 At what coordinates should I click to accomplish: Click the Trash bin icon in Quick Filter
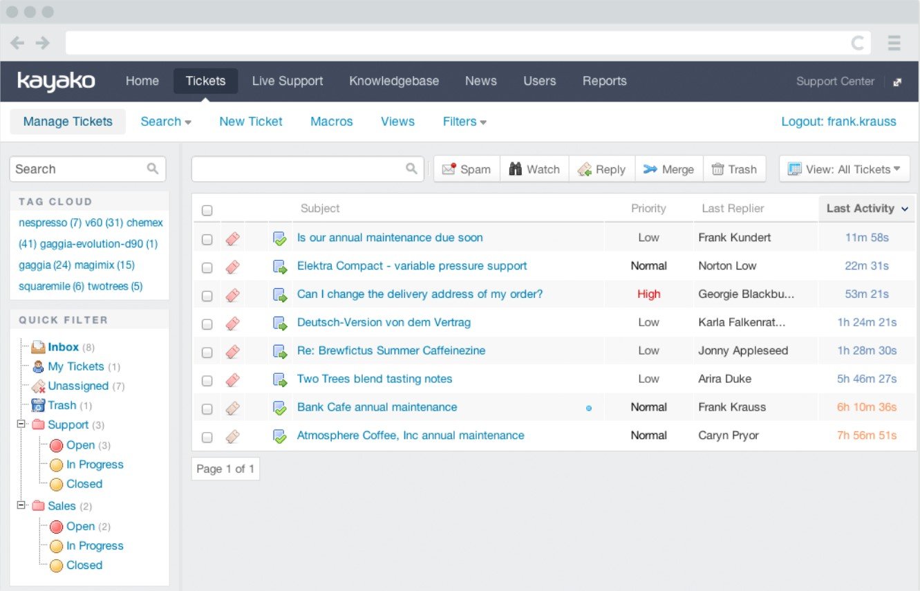[38, 405]
